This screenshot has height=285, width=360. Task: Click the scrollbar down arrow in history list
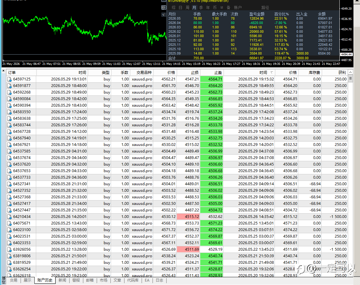[x=350, y=274]
